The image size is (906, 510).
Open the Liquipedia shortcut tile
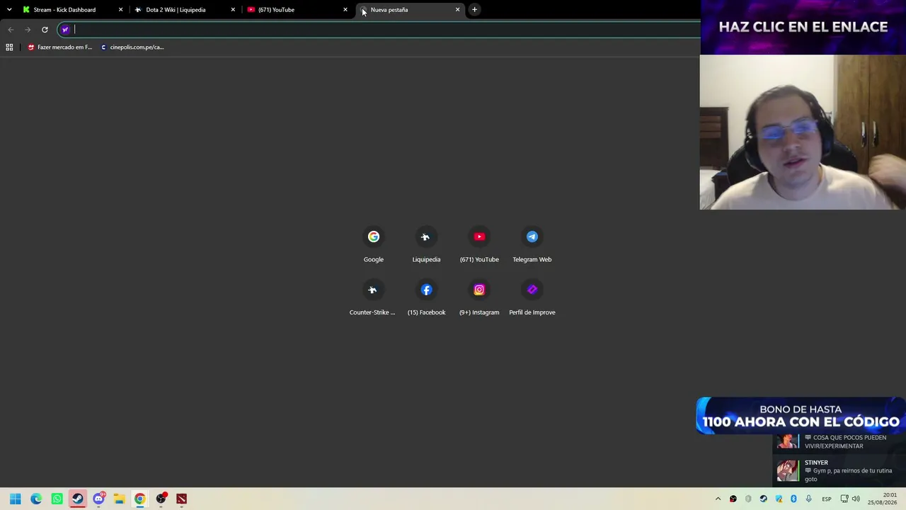coord(426,245)
